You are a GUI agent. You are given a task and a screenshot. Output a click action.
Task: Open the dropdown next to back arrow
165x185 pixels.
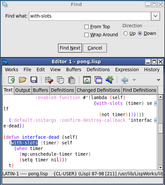[x=134, y=80]
